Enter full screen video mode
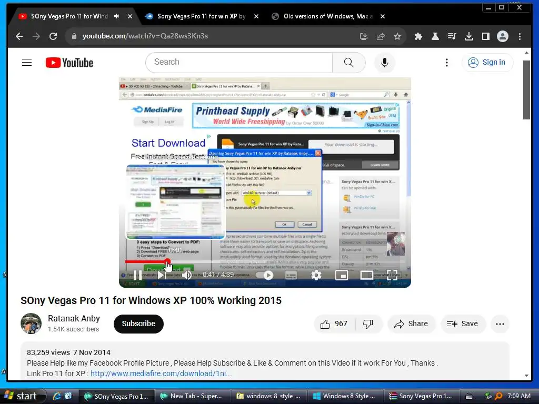The width and height of the screenshot is (539, 404). (x=392, y=275)
